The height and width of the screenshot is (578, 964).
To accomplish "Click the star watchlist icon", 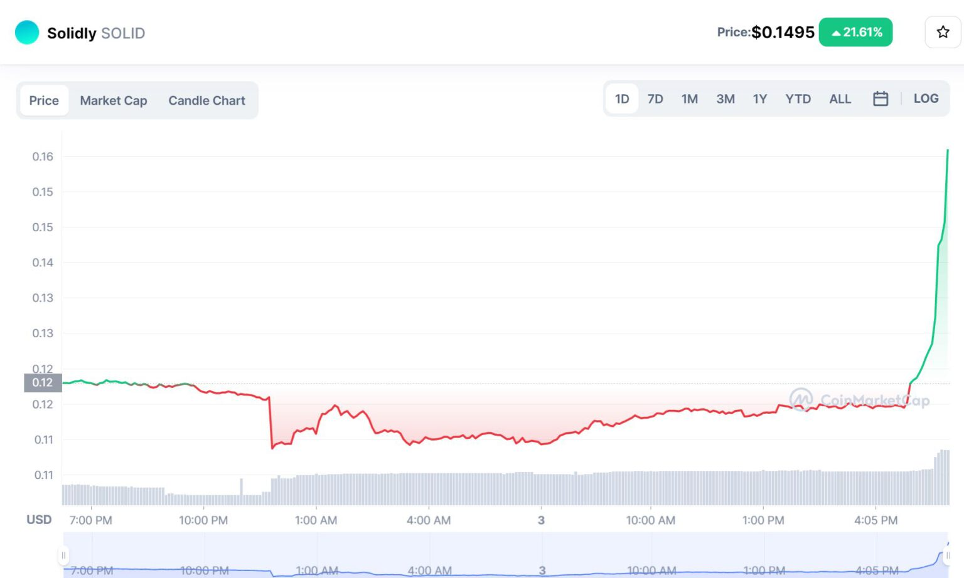I will click(942, 32).
